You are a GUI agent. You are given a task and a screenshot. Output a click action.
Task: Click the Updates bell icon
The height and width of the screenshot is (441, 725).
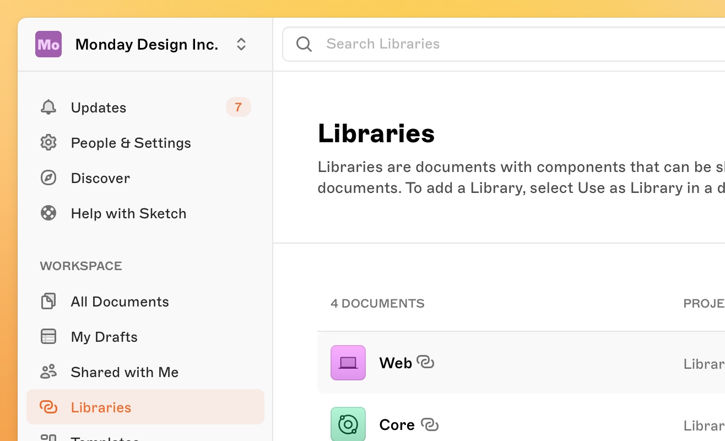[48, 107]
